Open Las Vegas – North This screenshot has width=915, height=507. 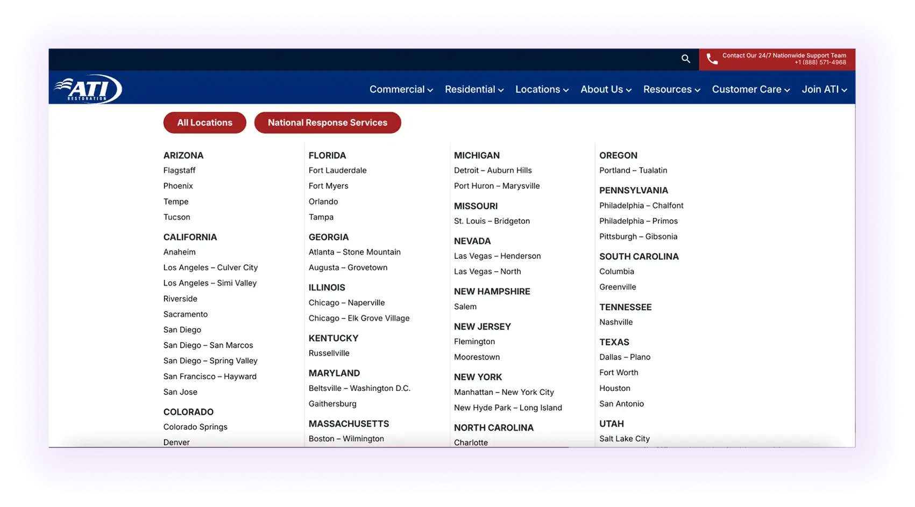point(487,272)
